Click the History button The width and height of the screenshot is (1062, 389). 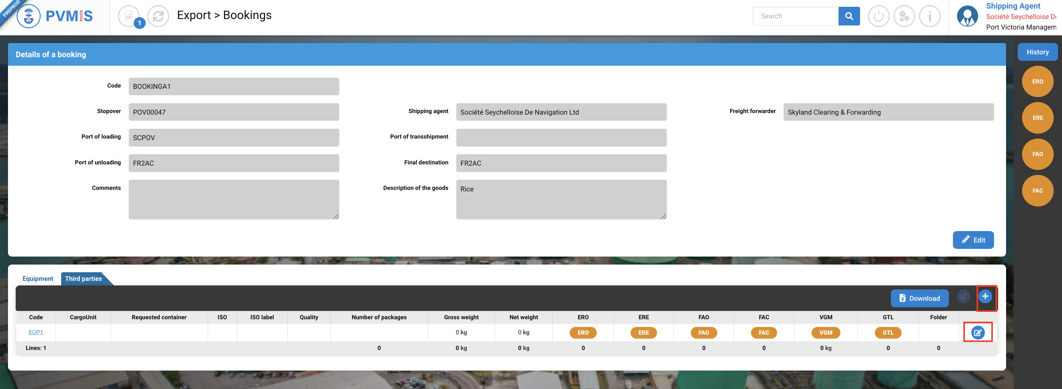click(x=1037, y=52)
